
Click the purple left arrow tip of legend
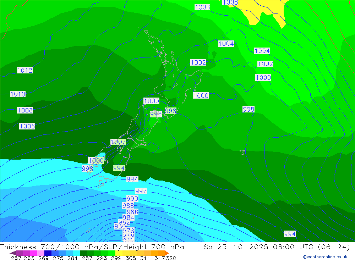coord(13,253)
